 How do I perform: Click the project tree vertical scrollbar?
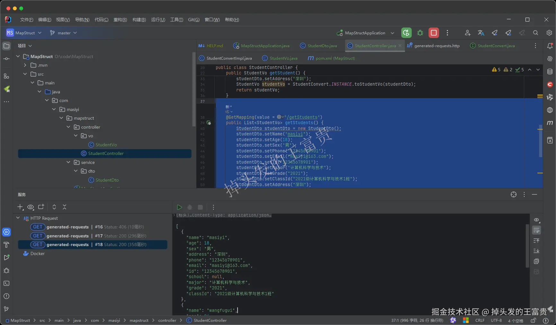pyautogui.click(x=194, y=90)
